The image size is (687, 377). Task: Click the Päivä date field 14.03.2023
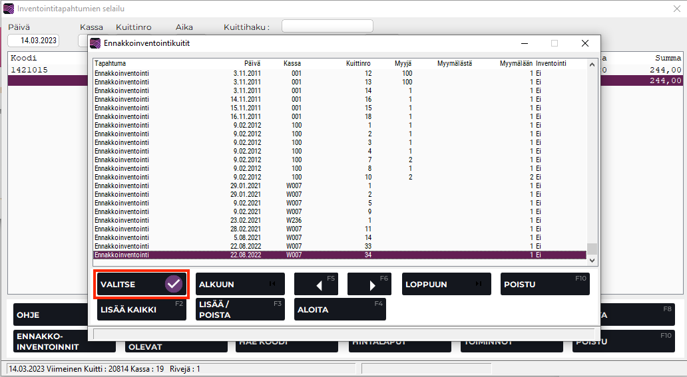pos(33,41)
